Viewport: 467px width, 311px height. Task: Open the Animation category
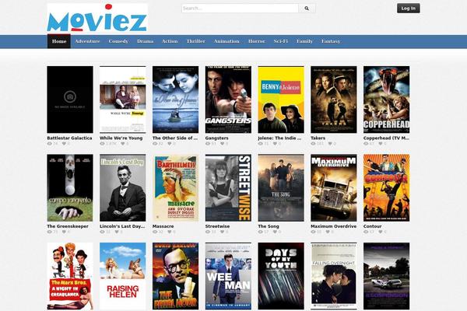point(226,41)
